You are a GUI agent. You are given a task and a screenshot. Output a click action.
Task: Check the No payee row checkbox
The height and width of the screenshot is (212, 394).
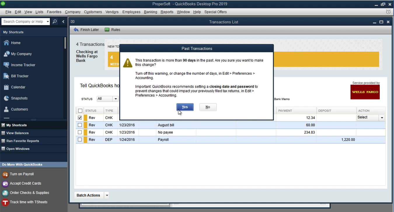coord(80,132)
